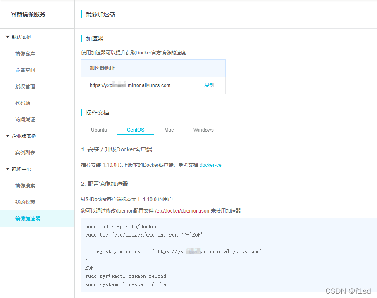Viewport: 377px width, 298px height.
Task: Switch to the Windows tab
Action: [x=203, y=130]
